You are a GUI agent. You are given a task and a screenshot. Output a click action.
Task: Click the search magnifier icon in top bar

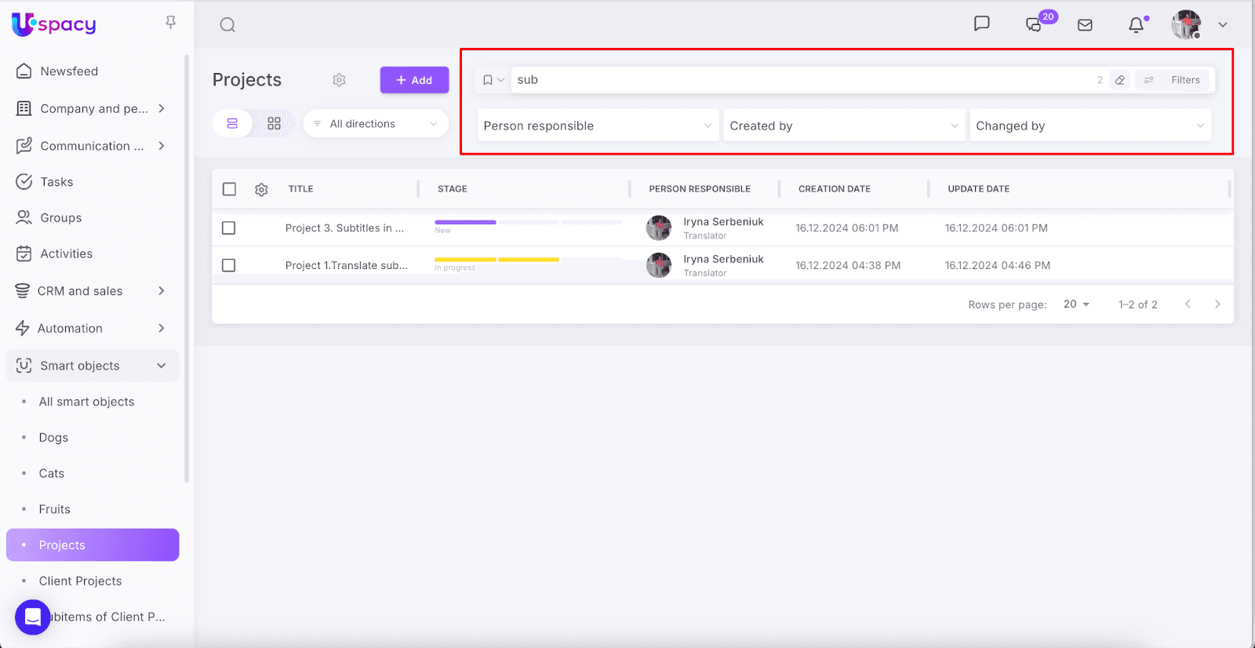pyautogui.click(x=227, y=25)
